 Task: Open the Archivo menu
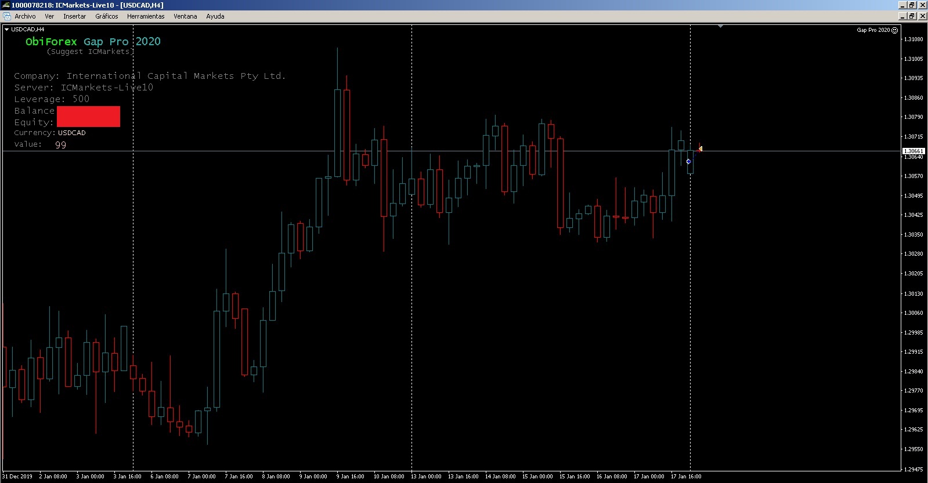pyautogui.click(x=25, y=16)
